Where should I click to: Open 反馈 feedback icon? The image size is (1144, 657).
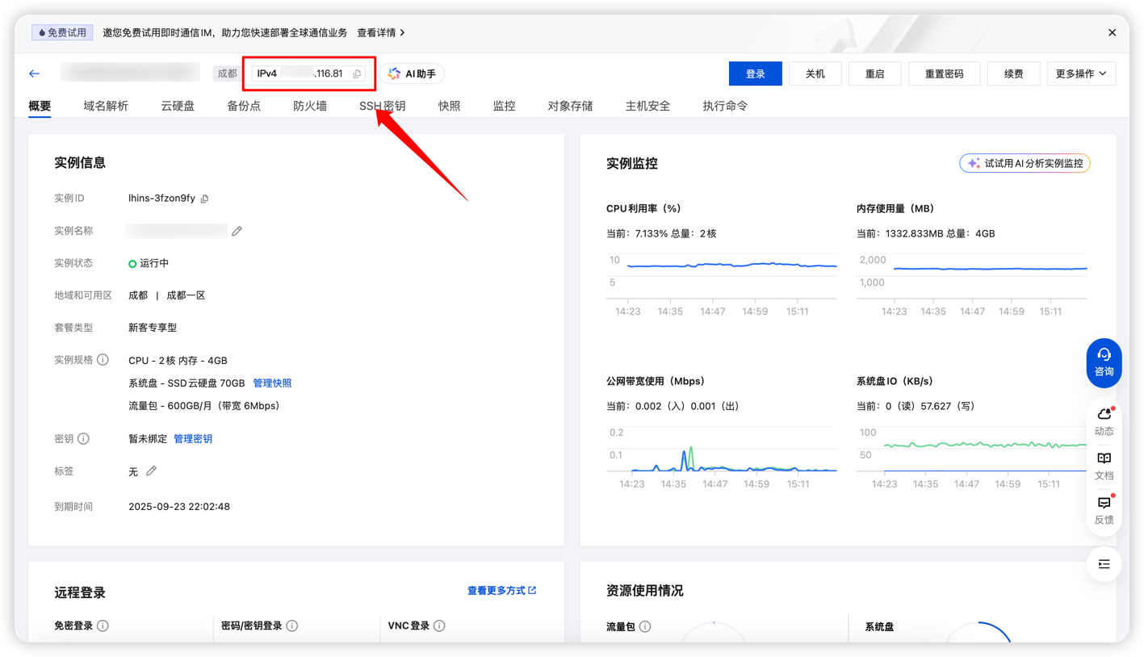point(1104,510)
